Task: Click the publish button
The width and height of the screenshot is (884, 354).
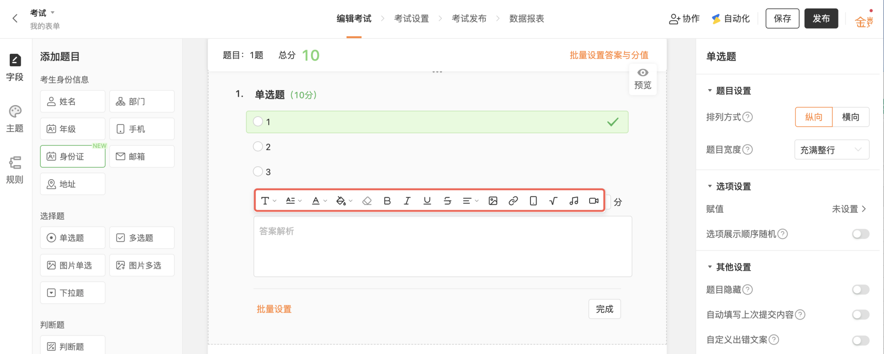Action: click(x=821, y=19)
